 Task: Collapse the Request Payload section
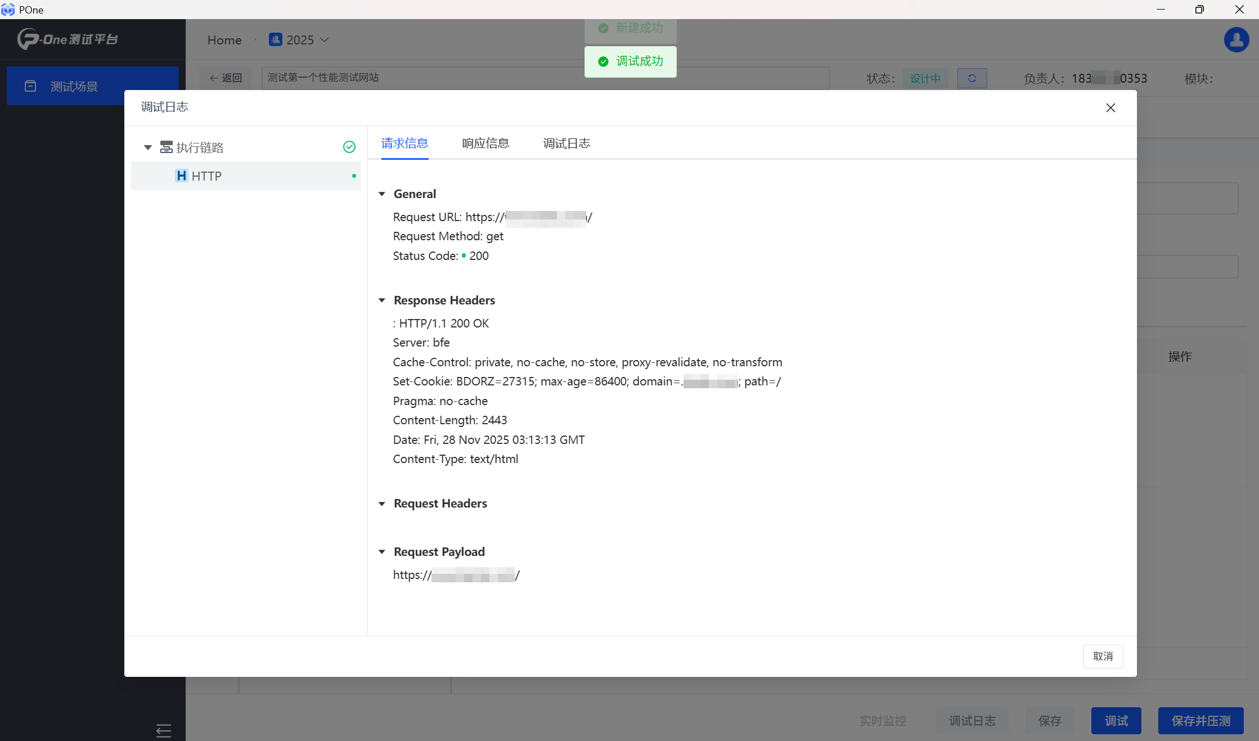pyautogui.click(x=382, y=552)
